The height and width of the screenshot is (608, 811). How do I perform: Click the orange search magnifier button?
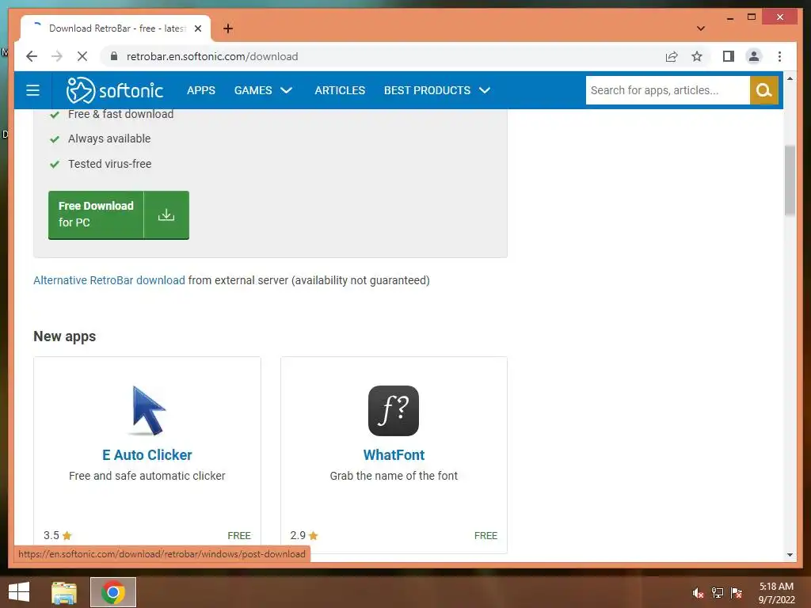click(x=764, y=90)
